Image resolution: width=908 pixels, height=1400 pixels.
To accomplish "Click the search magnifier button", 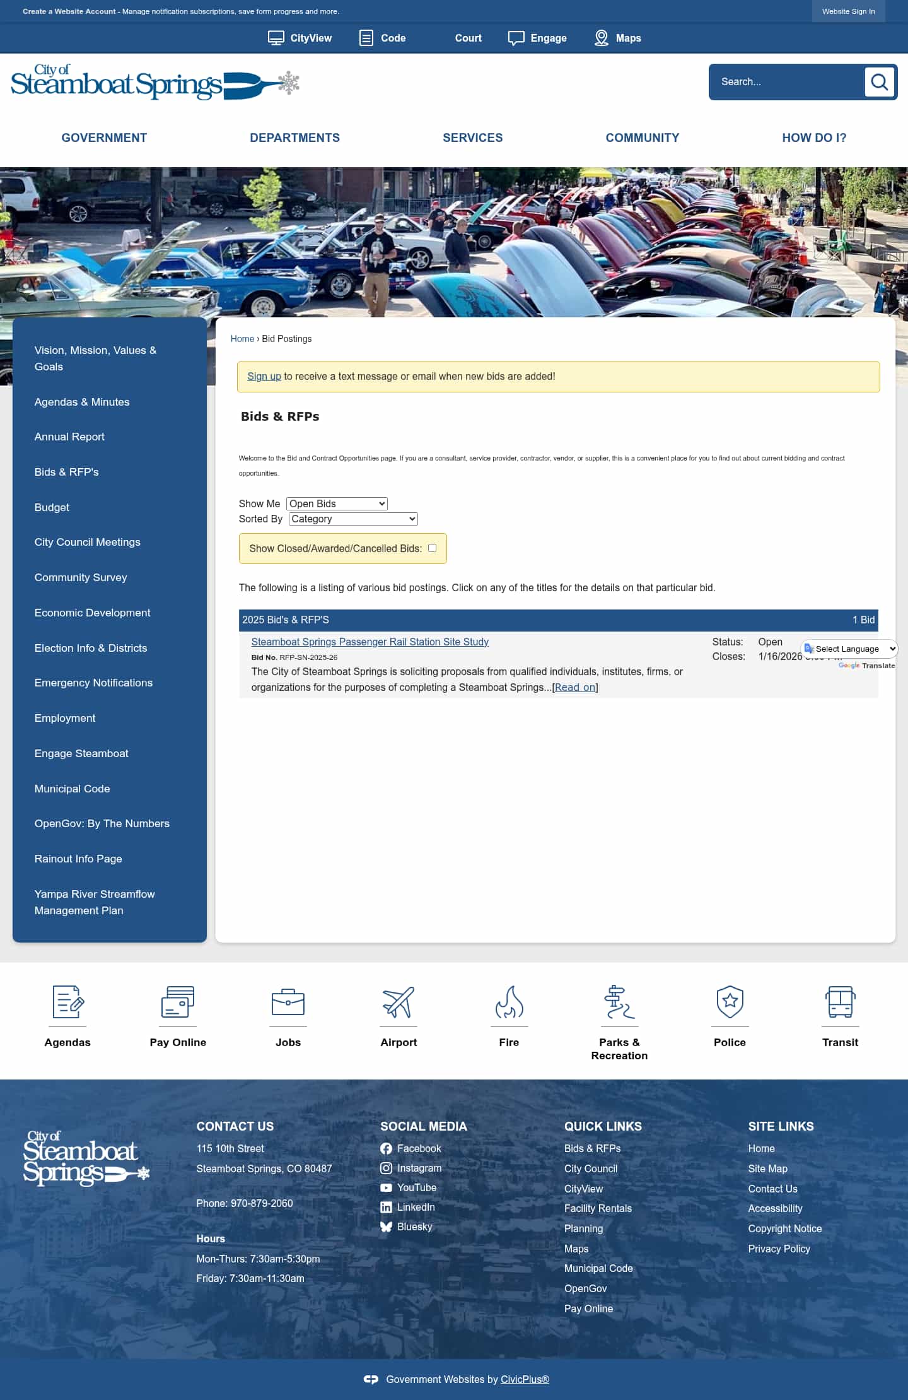I will 879,82.
